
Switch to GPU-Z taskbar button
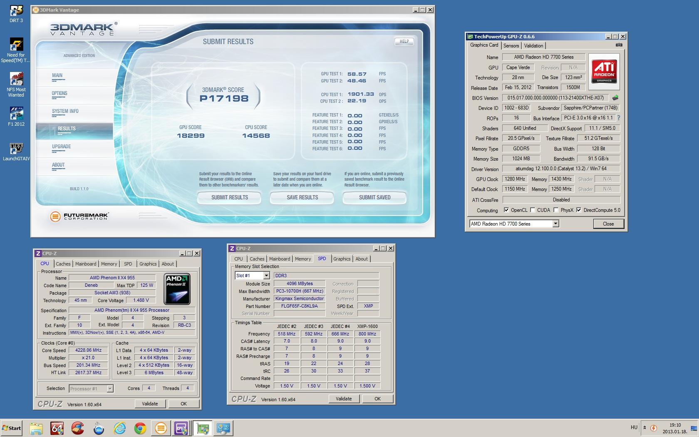[x=203, y=428]
